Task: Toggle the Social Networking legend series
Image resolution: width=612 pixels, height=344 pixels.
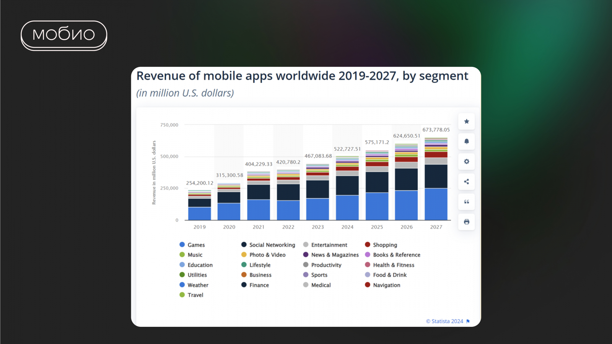Action: click(x=272, y=245)
